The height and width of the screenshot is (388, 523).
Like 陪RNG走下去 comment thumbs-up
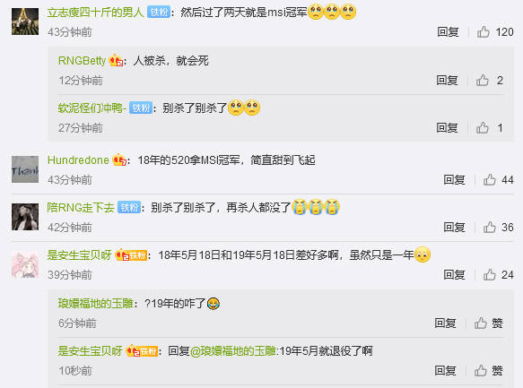pyautogui.click(x=489, y=228)
